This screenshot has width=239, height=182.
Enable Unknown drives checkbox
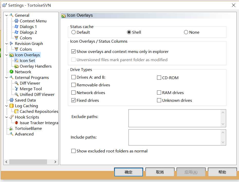coord(159,100)
